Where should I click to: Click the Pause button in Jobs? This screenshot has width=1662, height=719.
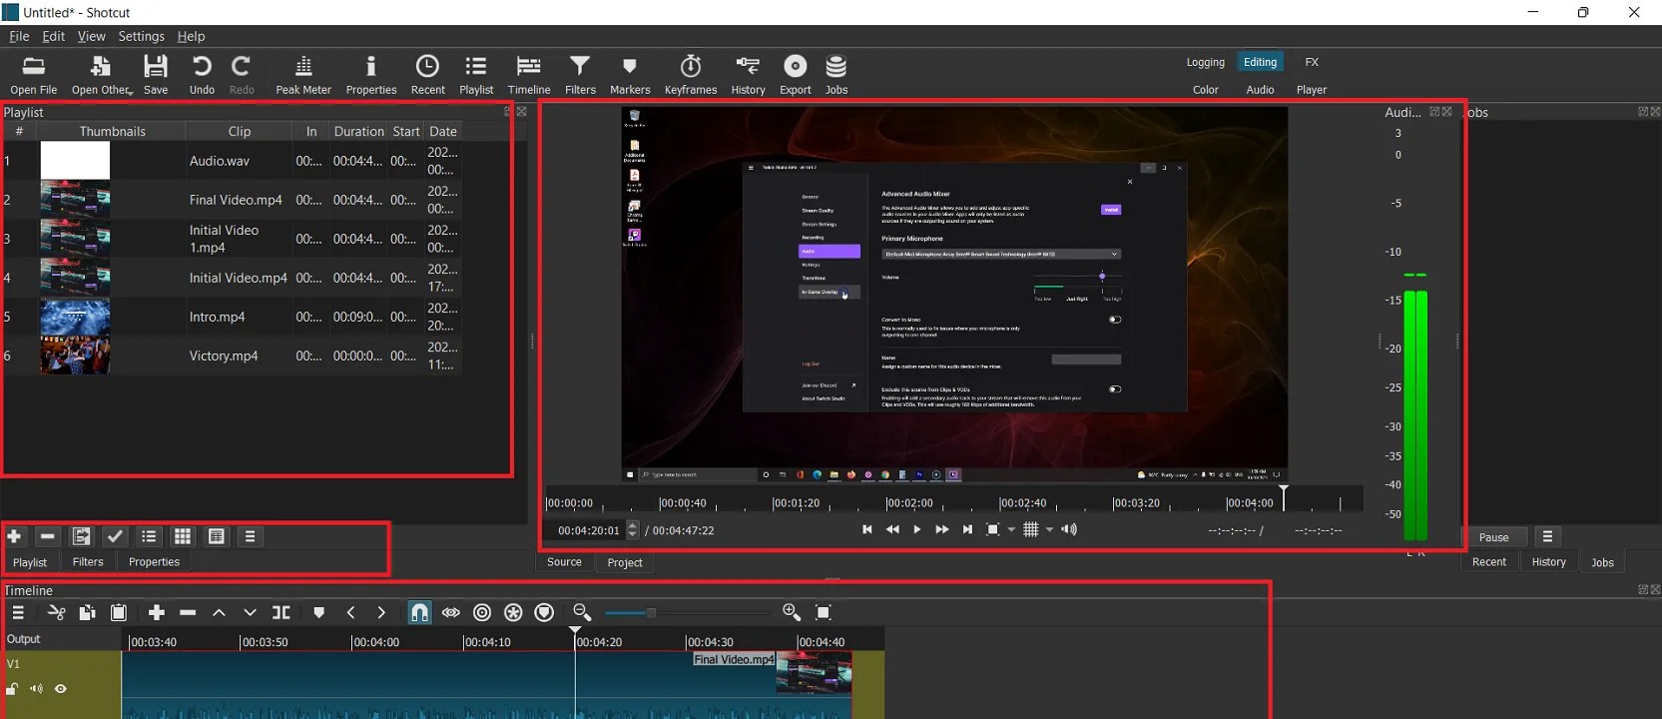(x=1493, y=537)
